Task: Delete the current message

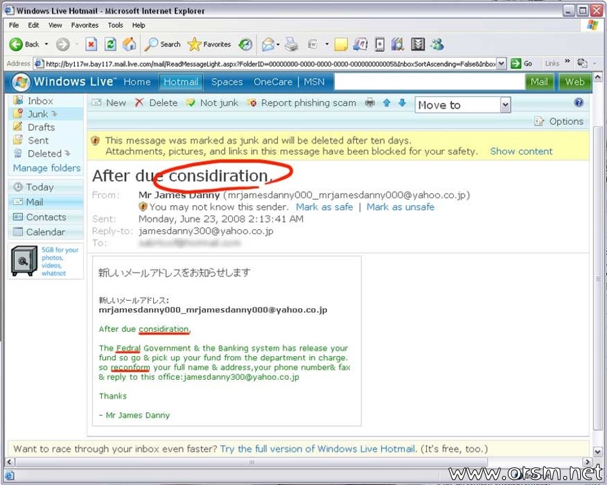Action: click(156, 103)
